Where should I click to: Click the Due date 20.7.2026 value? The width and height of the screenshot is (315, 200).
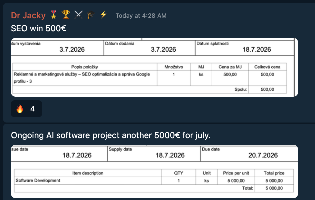pyautogui.click(x=263, y=155)
